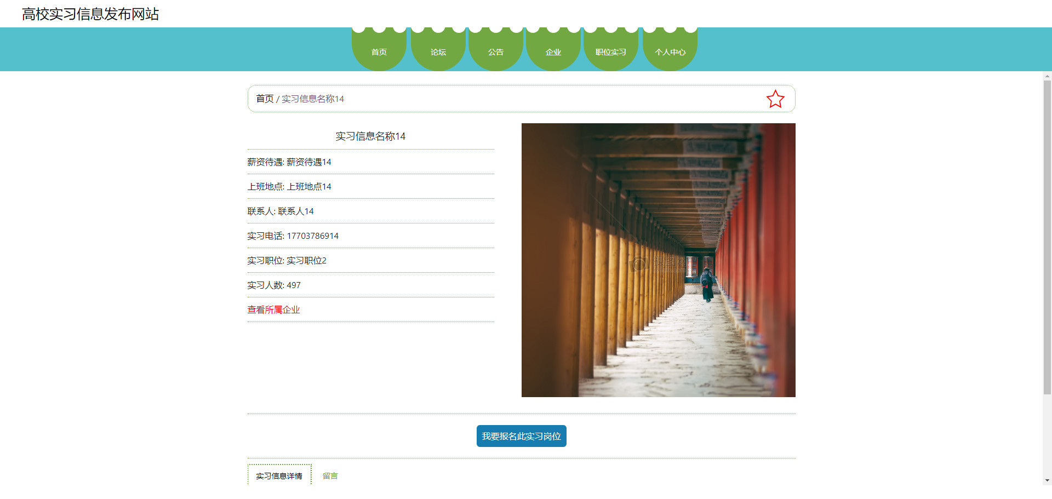Click the red star favorite icon
This screenshot has height=499, width=1052.
(775, 99)
